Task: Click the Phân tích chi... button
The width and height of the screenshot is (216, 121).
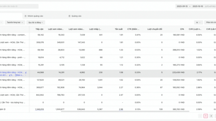Action: [x=210, y=22]
